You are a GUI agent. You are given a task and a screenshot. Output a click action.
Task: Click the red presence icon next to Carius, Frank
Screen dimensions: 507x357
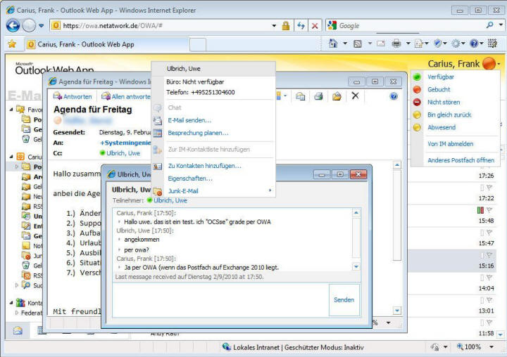[x=489, y=63]
